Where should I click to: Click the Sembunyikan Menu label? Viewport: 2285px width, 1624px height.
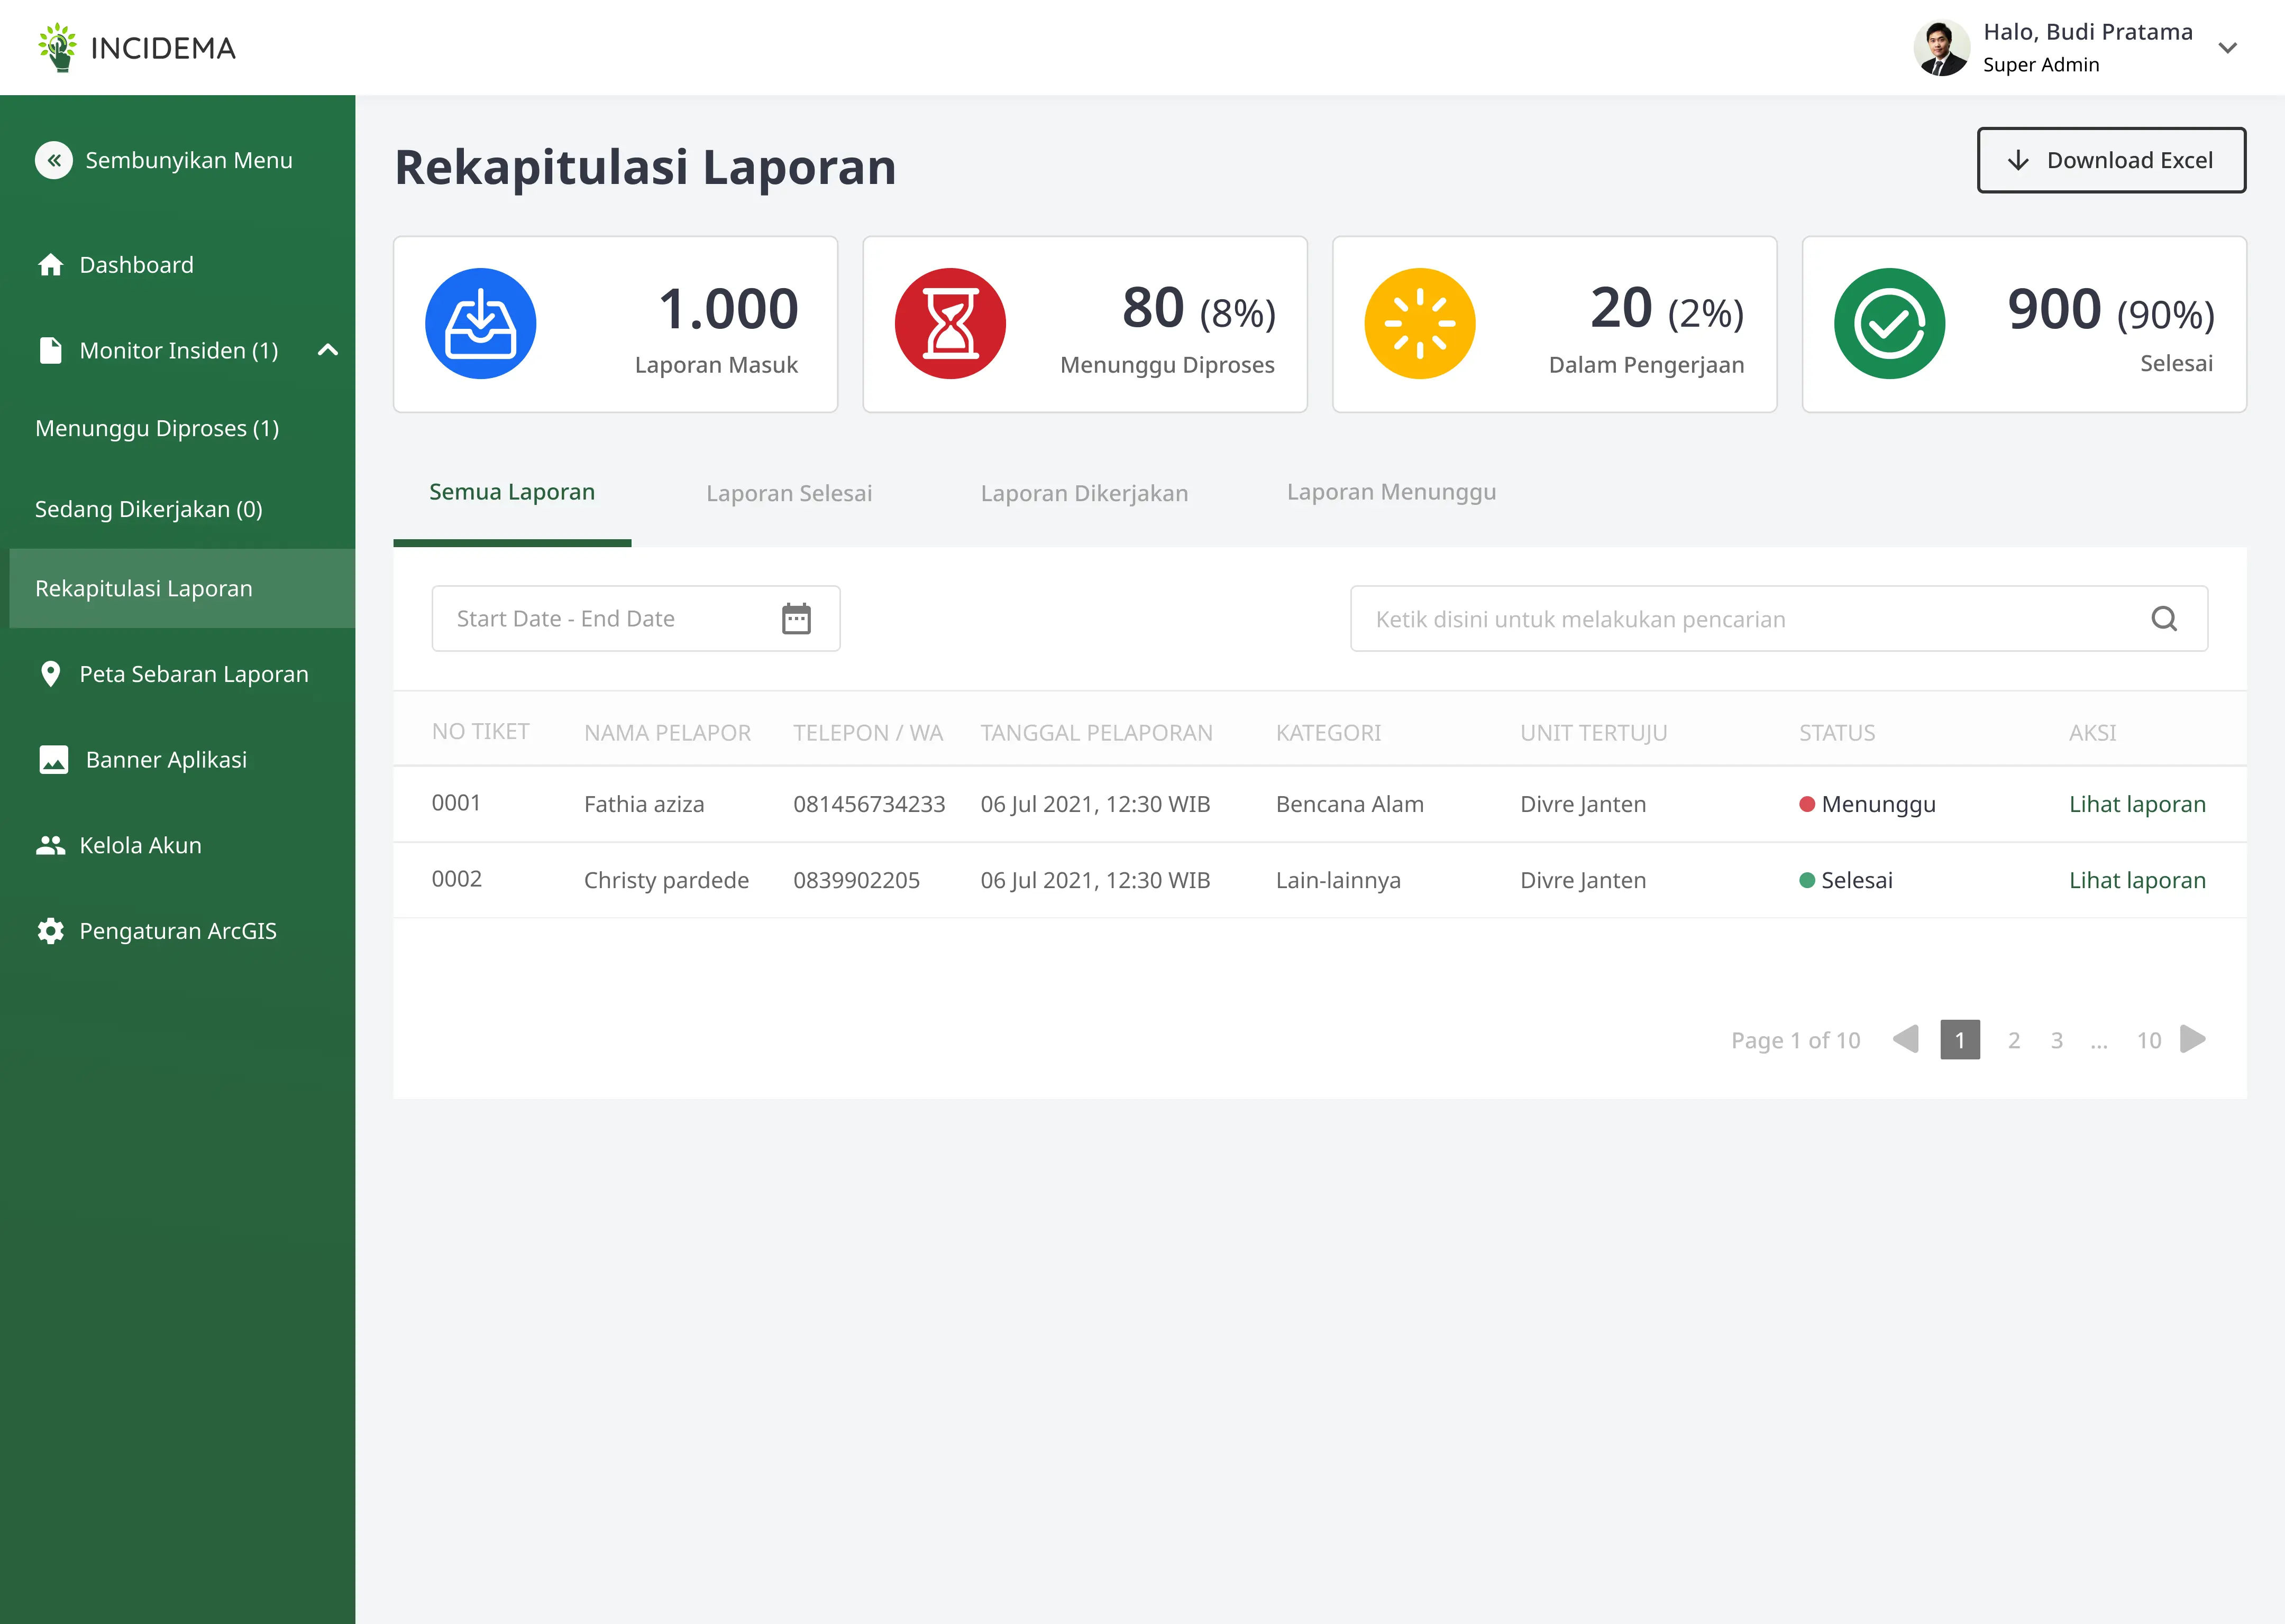pyautogui.click(x=189, y=160)
